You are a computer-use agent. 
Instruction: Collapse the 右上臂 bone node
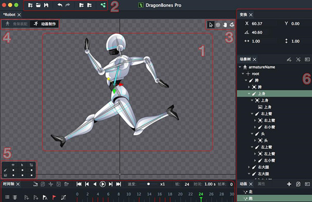pyautogui.click(x=252, y=114)
